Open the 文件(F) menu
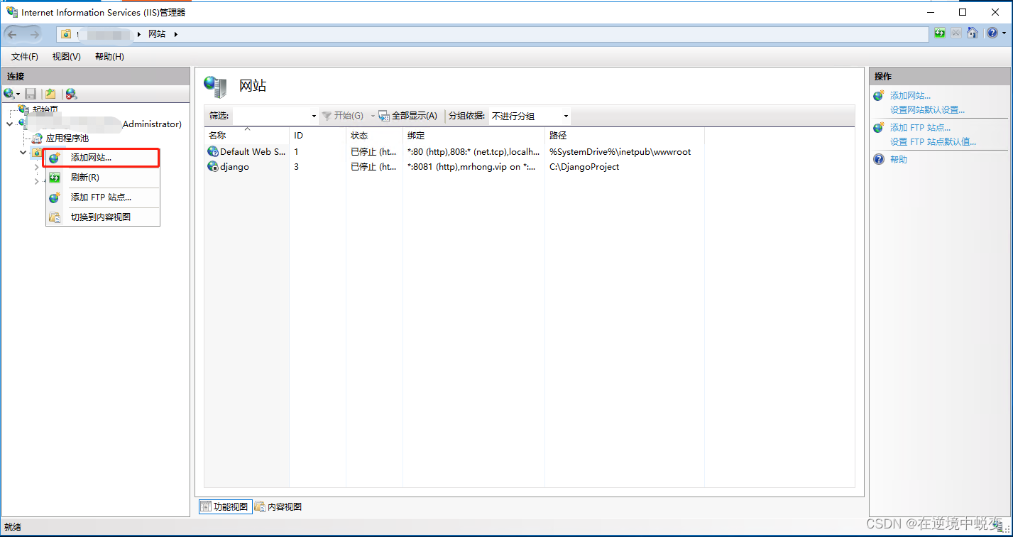The width and height of the screenshot is (1013, 537). pyautogui.click(x=25, y=57)
